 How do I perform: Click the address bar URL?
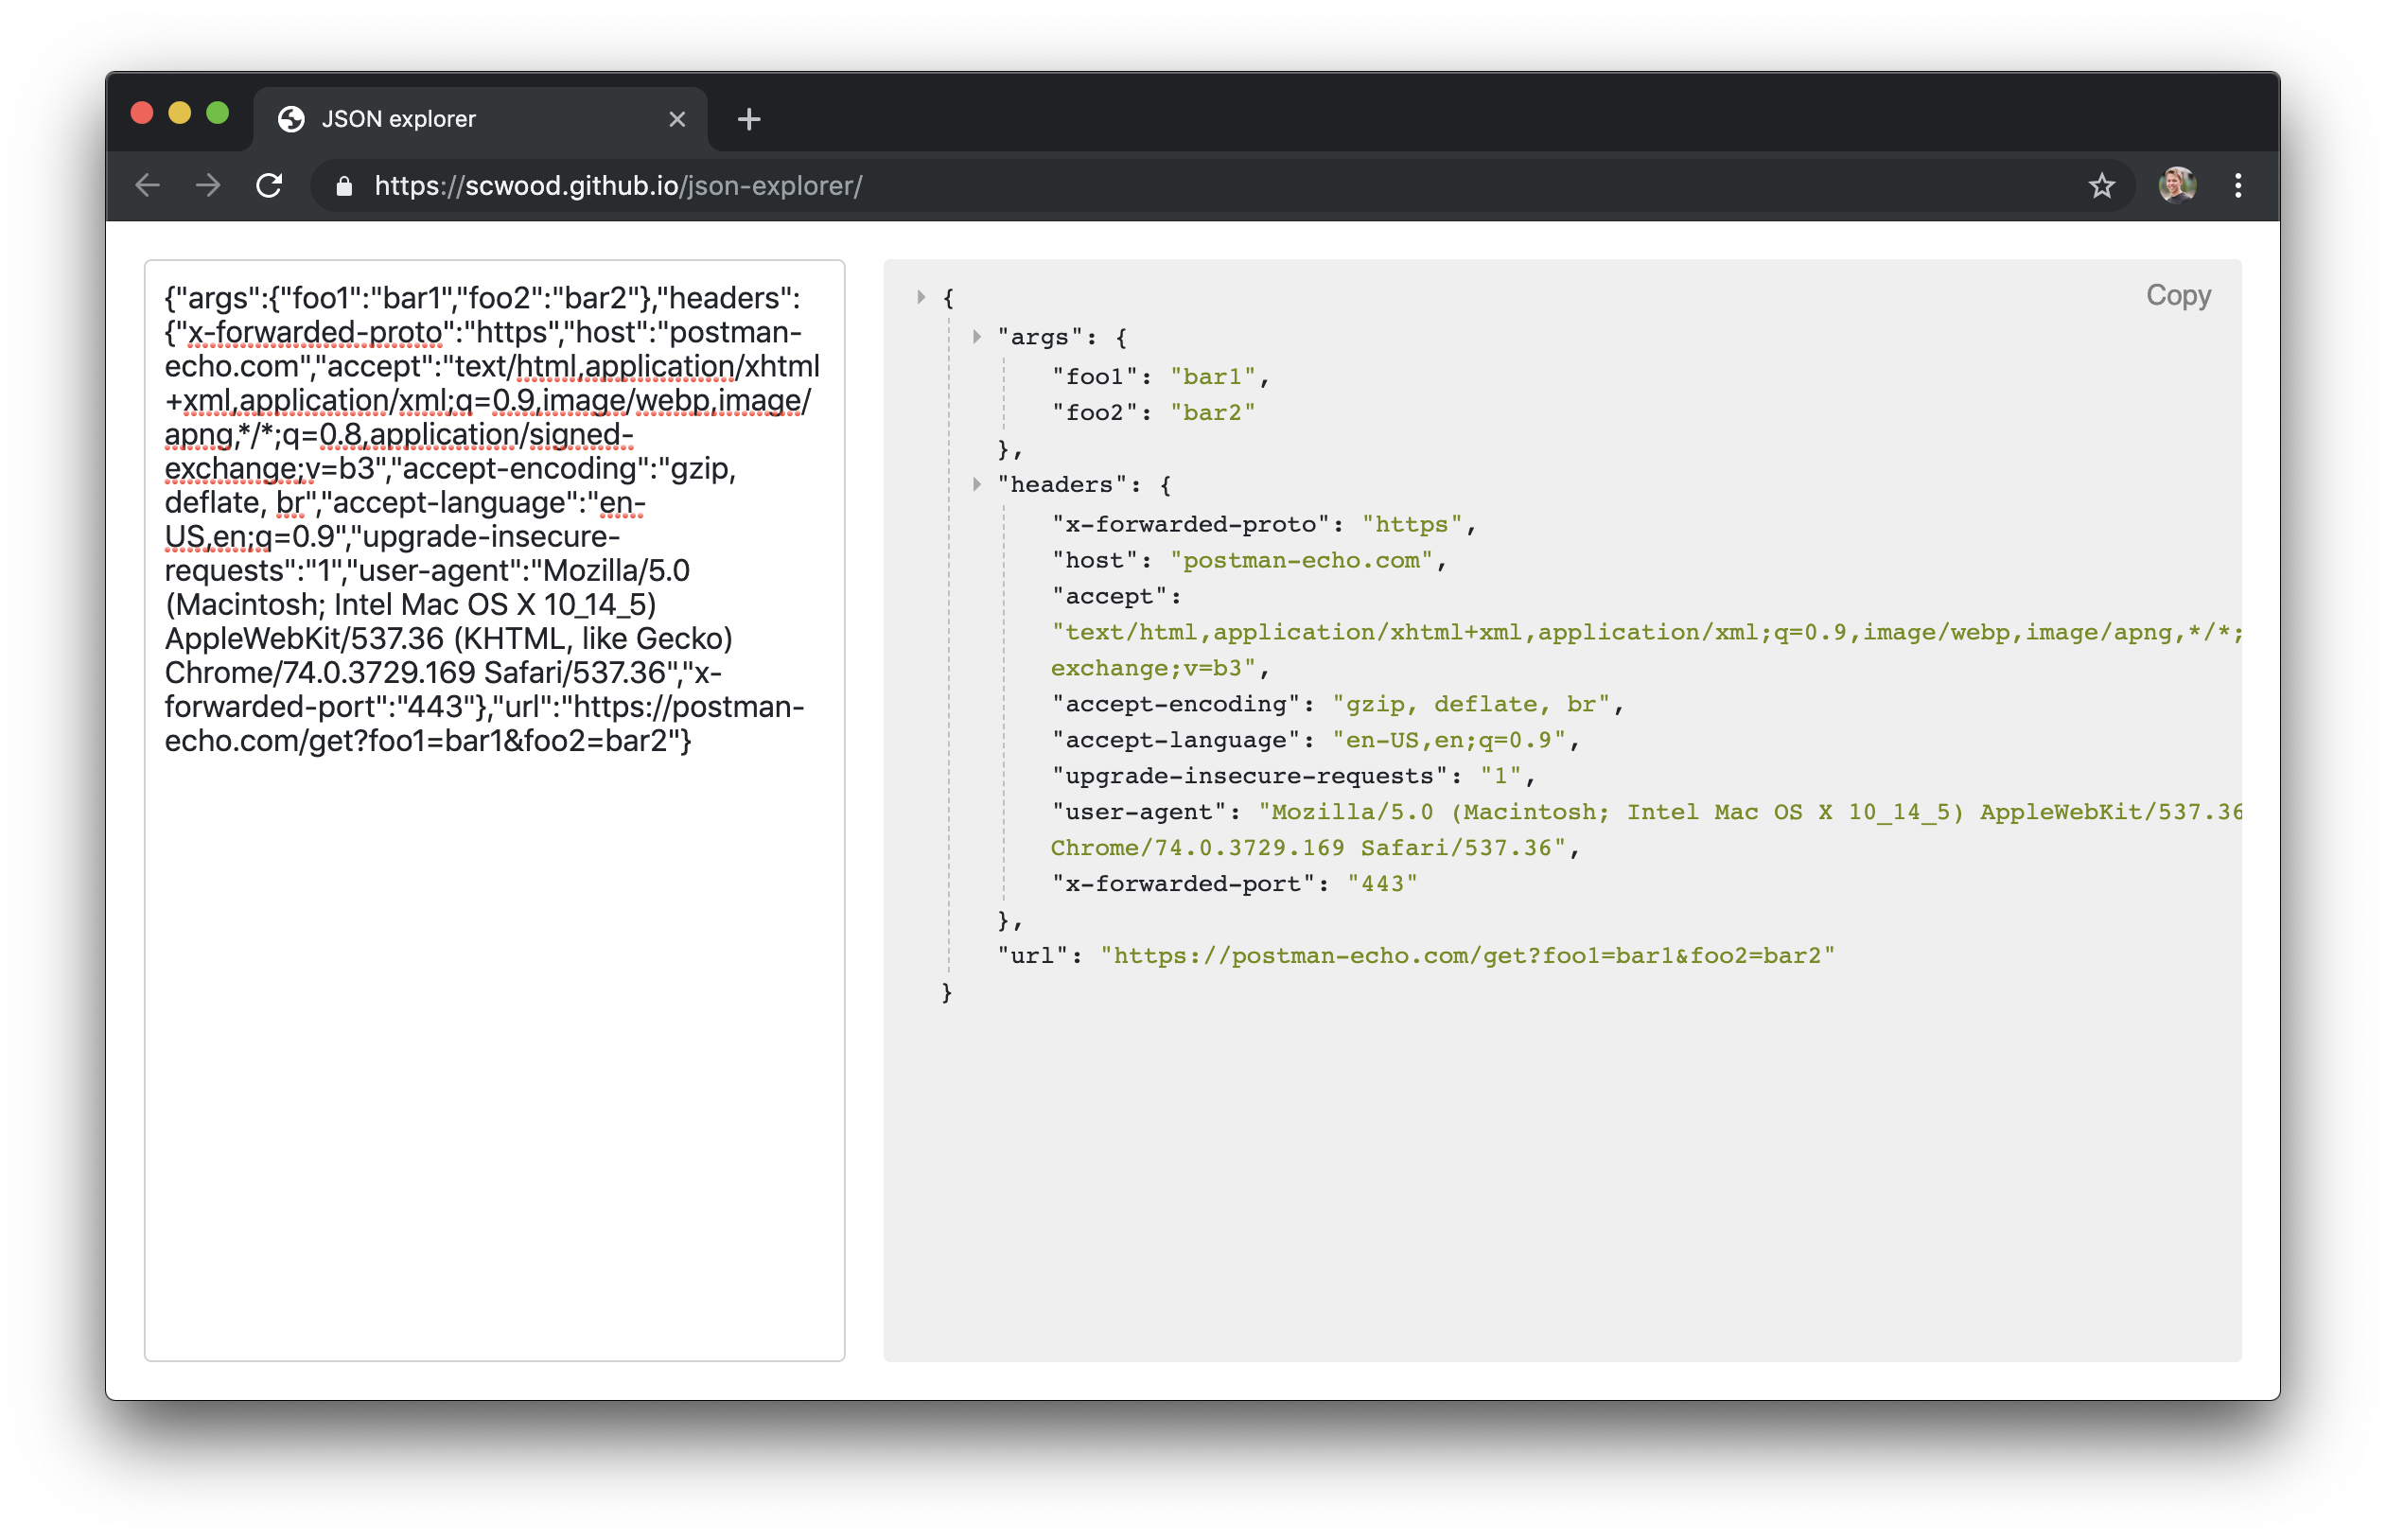(618, 187)
